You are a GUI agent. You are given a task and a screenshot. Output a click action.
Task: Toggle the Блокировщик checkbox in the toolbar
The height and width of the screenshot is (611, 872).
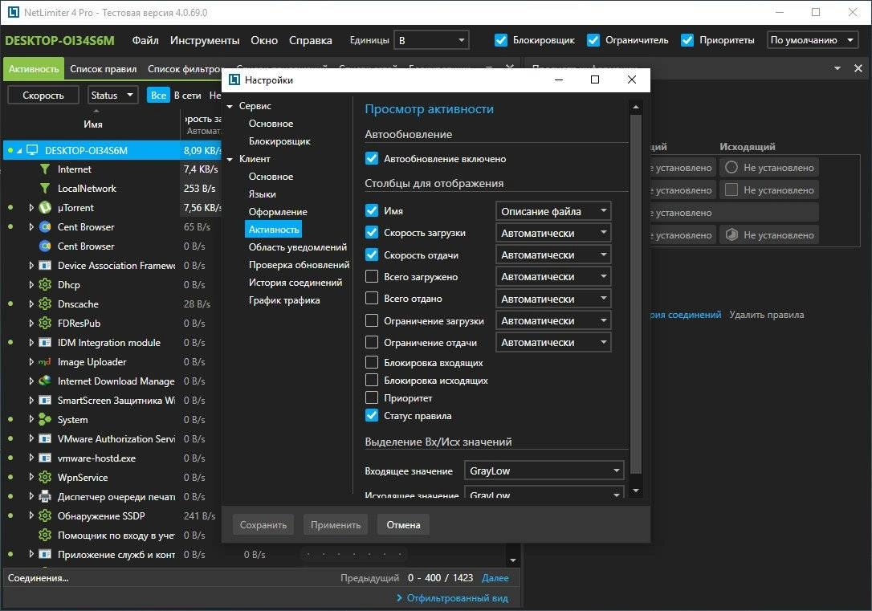(500, 40)
